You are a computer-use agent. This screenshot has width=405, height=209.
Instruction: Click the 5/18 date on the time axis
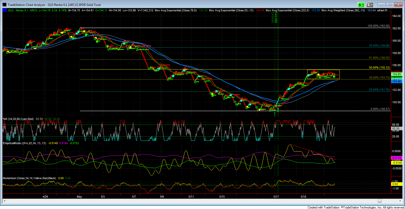coord(304,197)
